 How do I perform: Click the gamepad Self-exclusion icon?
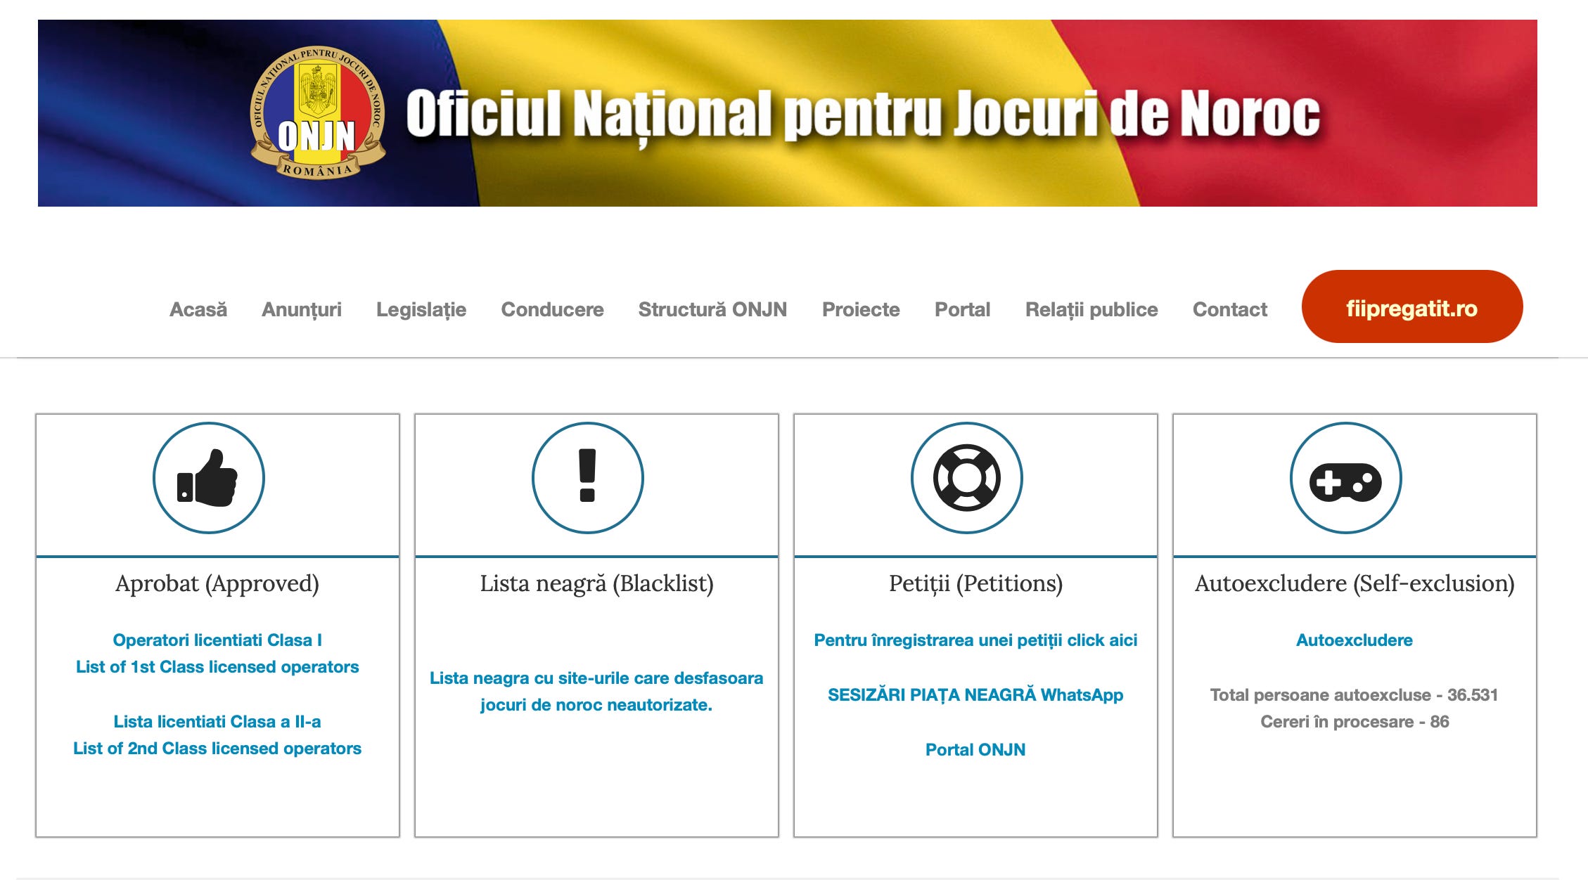(1345, 478)
